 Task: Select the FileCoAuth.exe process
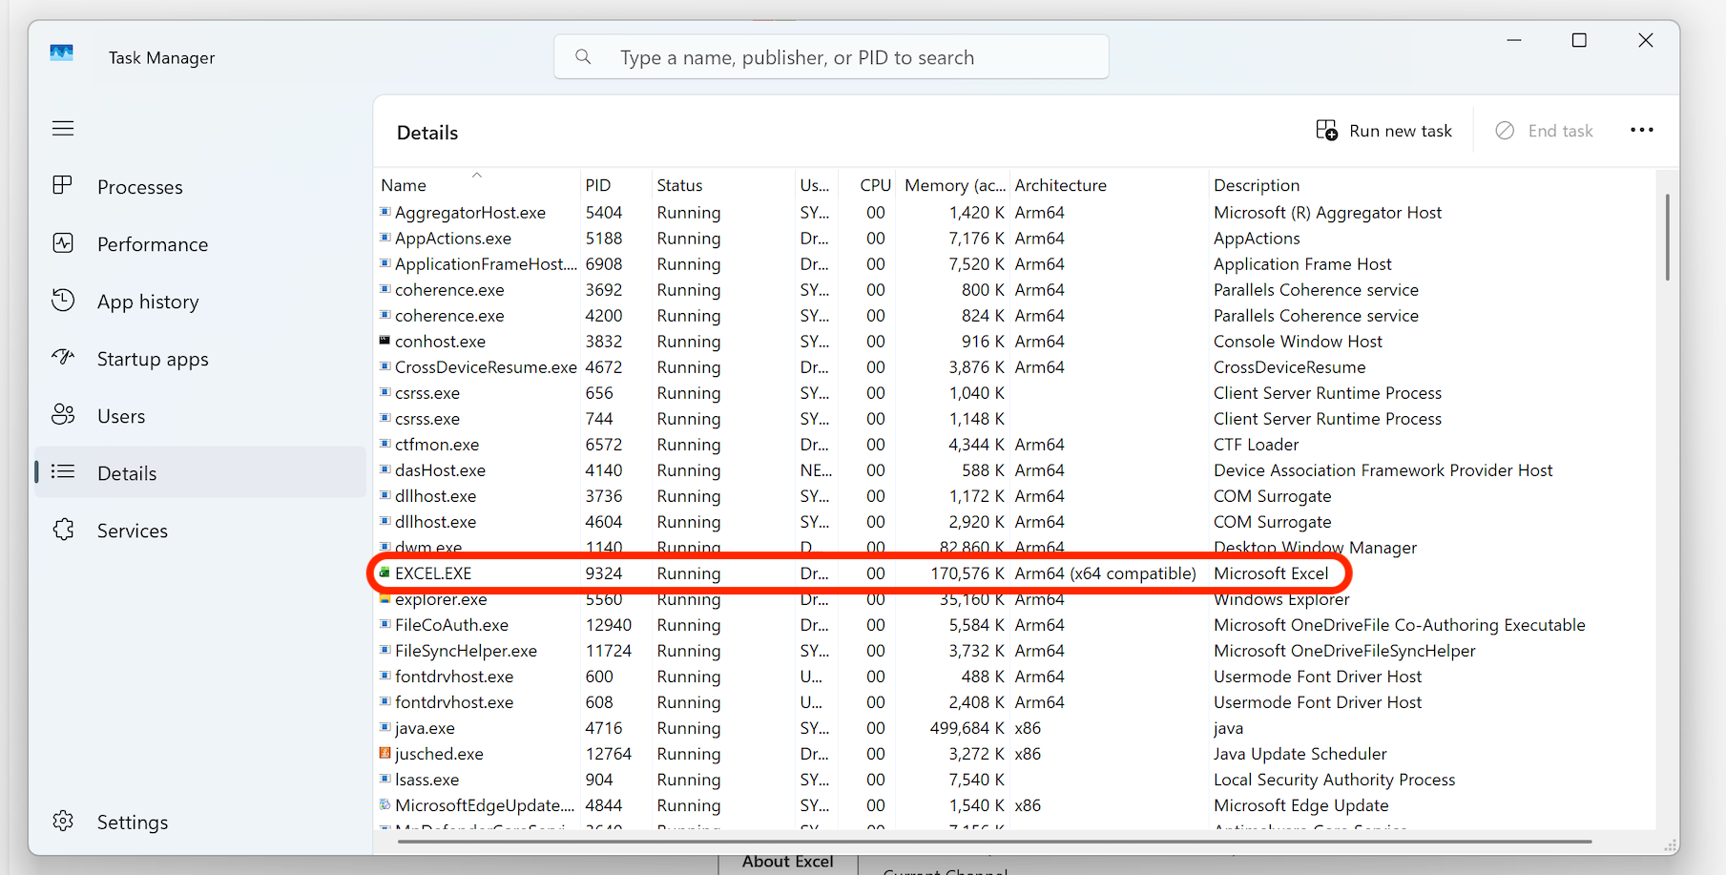pos(1015,624)
